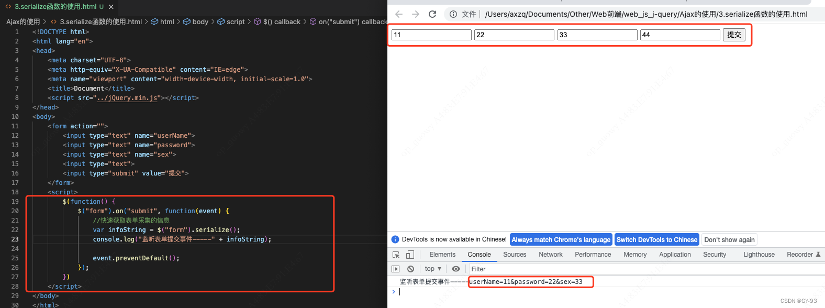The image size is (825, 308).
Task: Click the input field containing 22
Action: pyautogui.click(x=514, y=35)
